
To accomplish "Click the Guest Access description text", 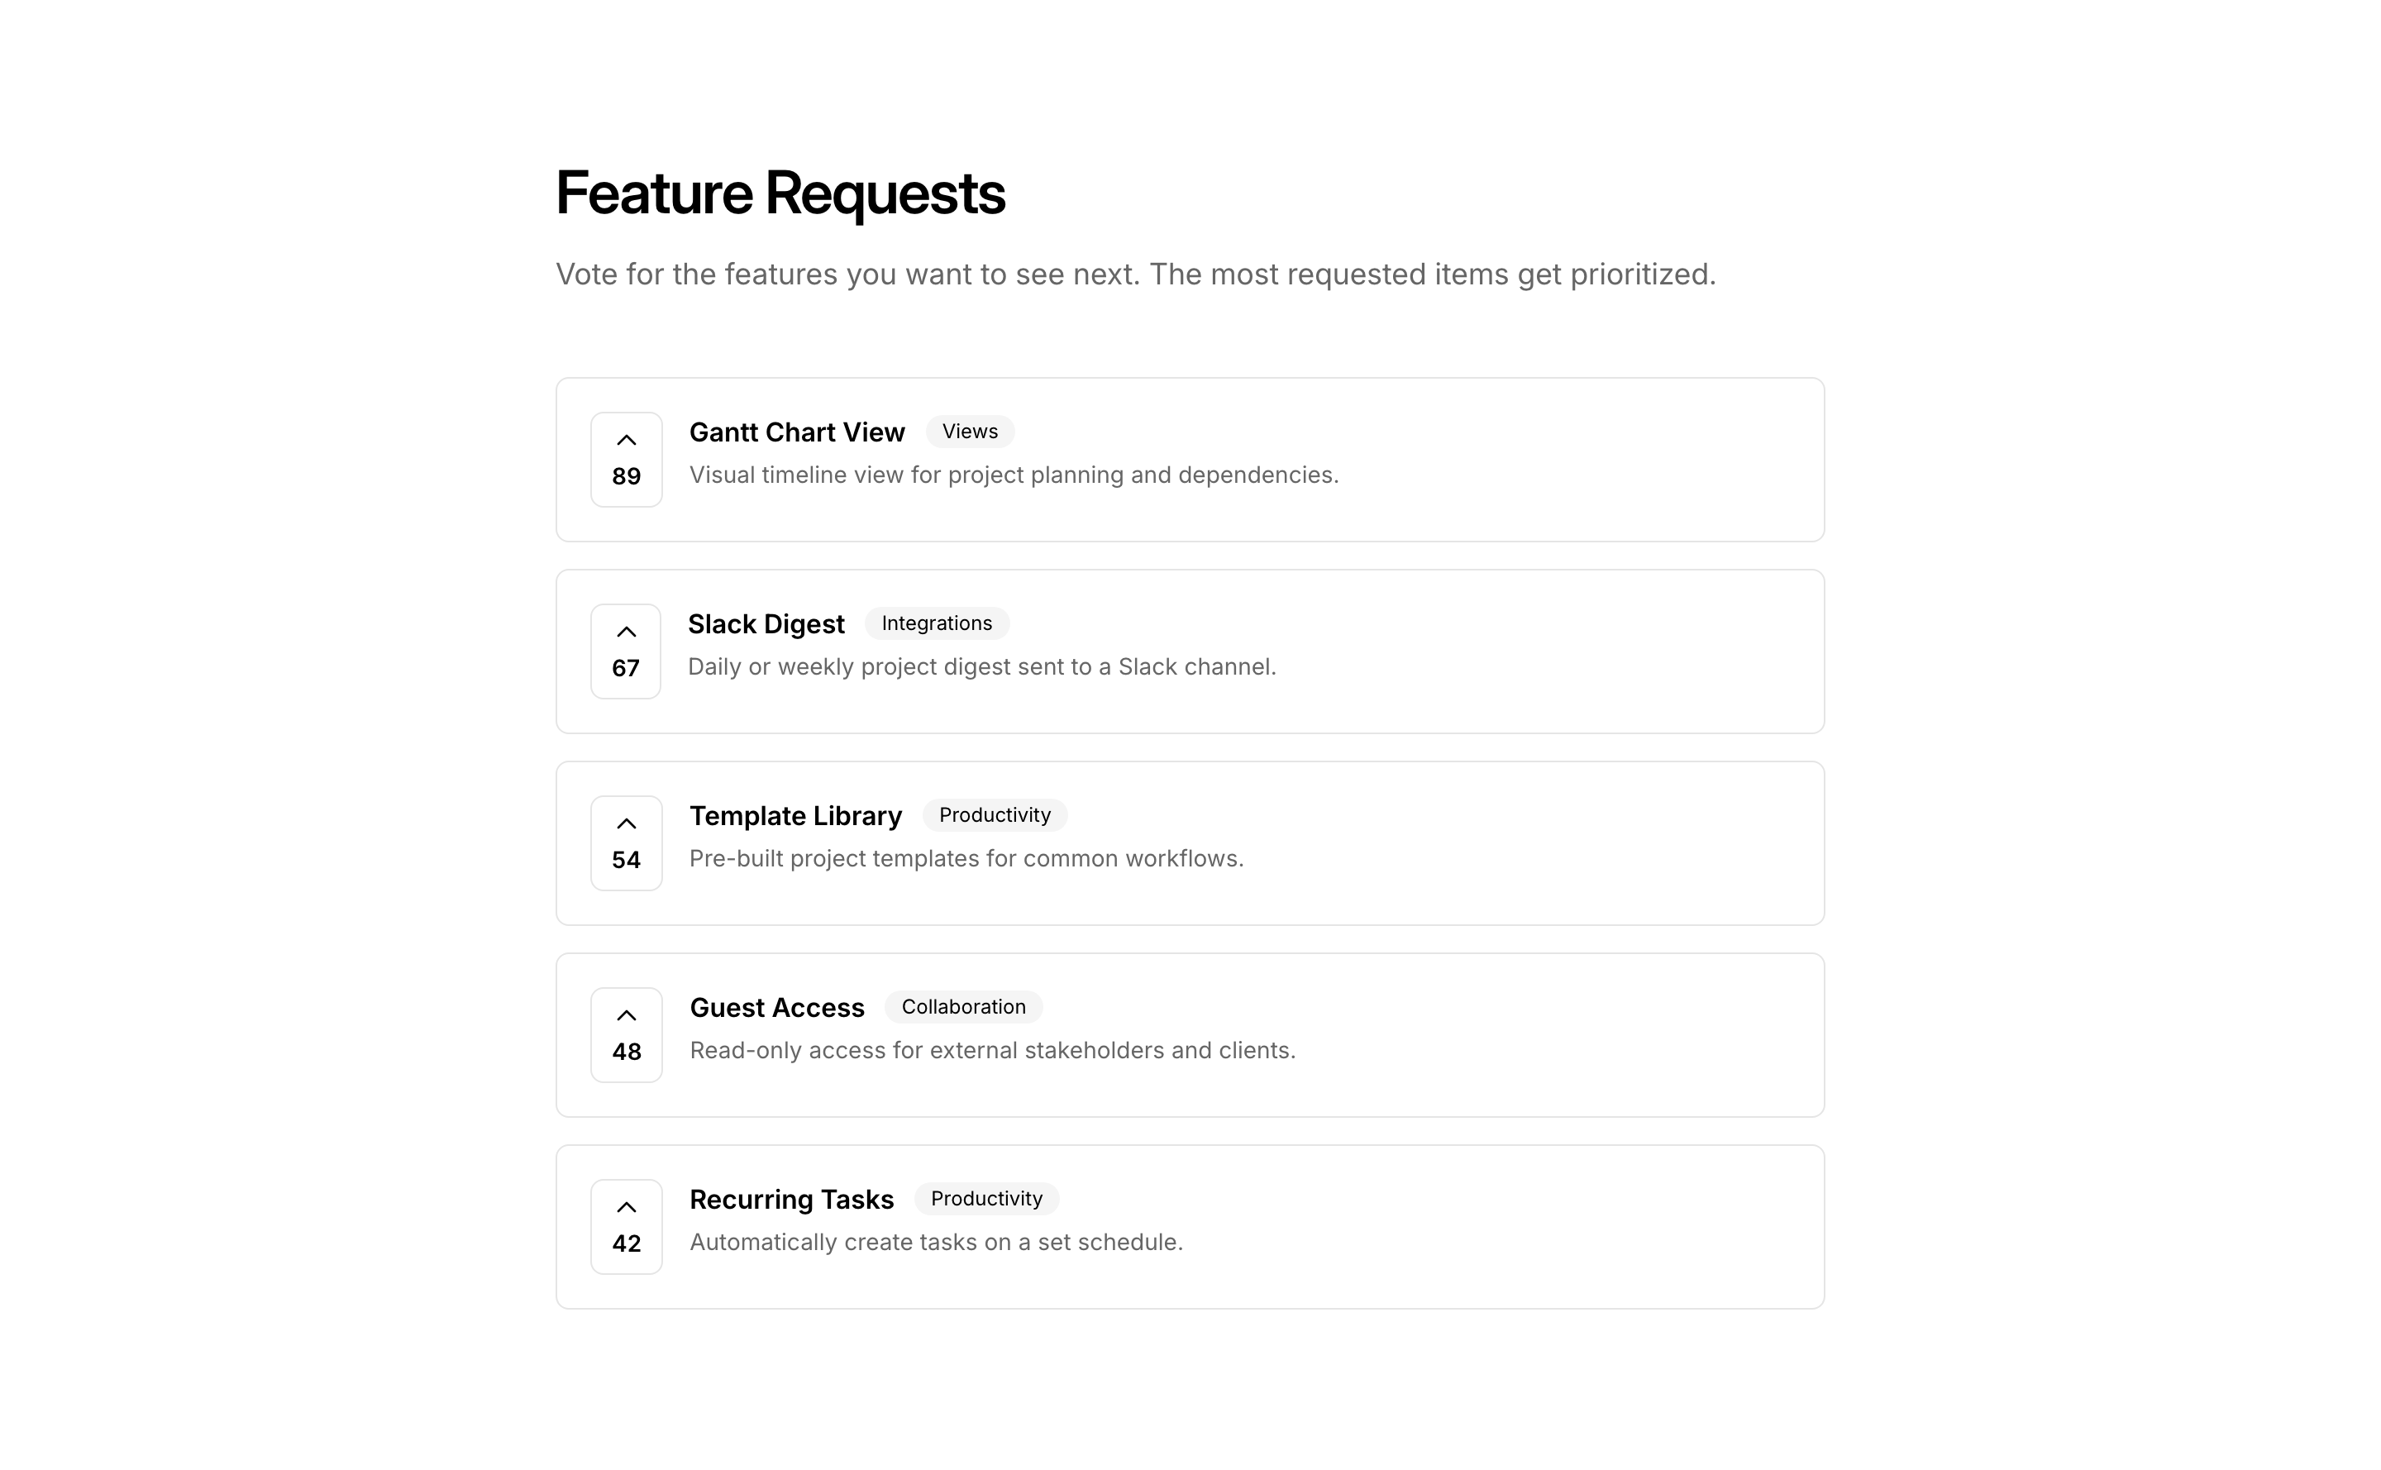I will (x=992, y=1051).
